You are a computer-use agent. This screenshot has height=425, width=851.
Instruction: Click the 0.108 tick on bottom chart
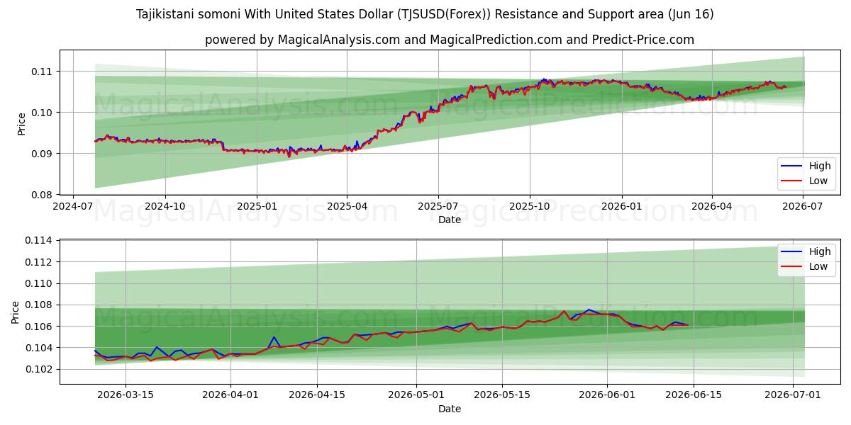[39, 305]
